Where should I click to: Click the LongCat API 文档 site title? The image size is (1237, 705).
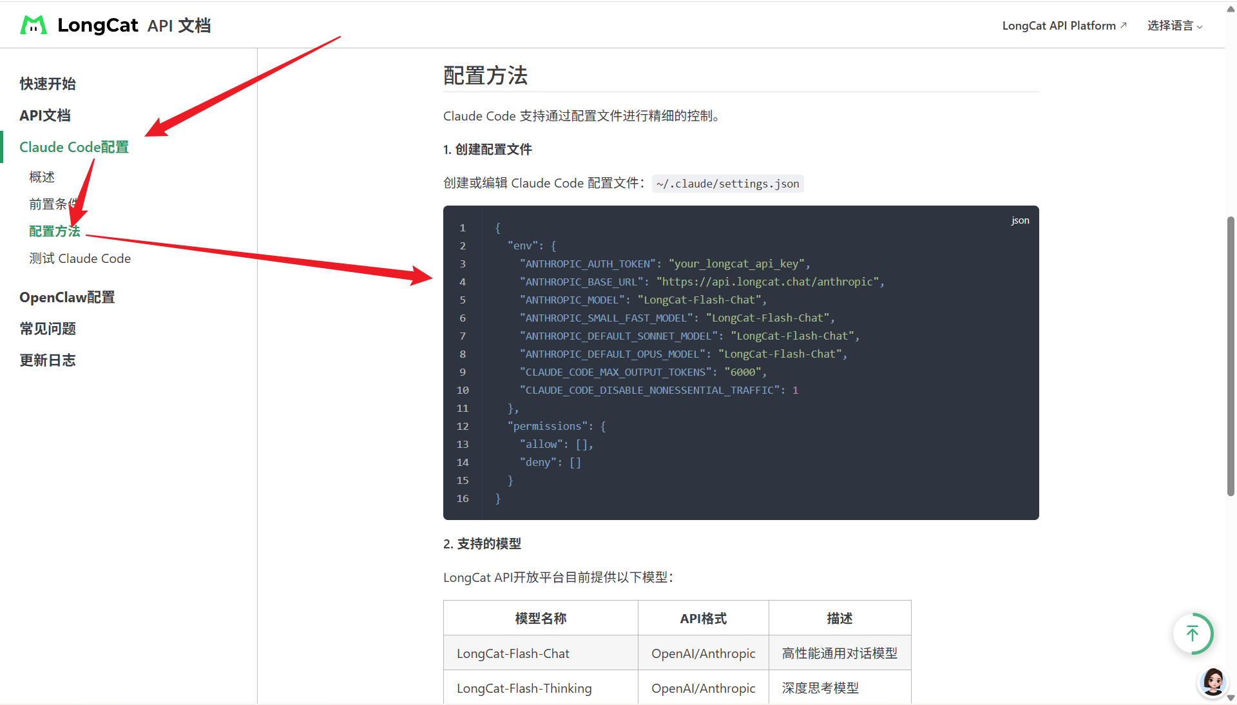coord(134,25)
